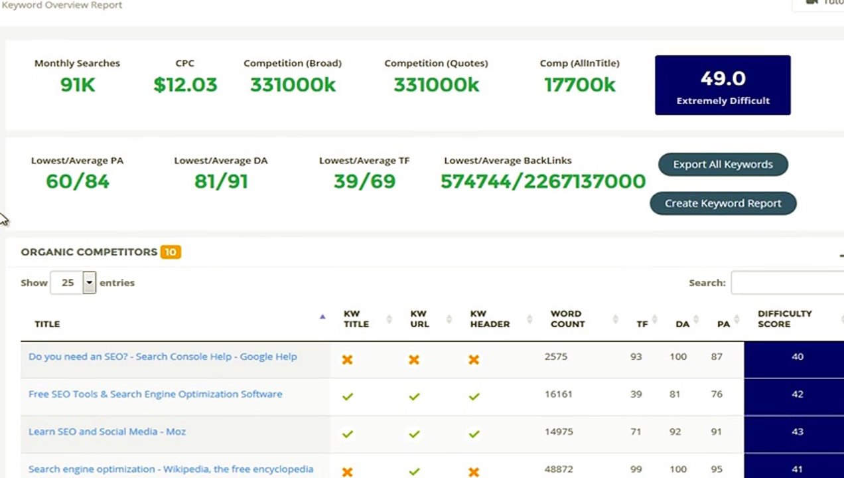Viewport: 844px width, 478px height.
Task: Open Do you need an SEO link
Action: 163,357
